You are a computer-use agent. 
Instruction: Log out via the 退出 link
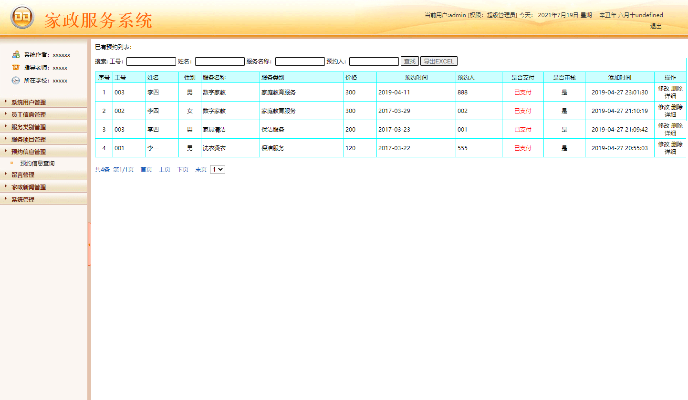click(x=656, y=26)
